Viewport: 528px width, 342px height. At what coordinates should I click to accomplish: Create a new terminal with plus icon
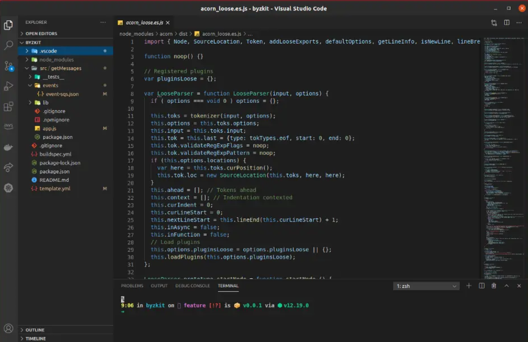[x=469, y=286]
